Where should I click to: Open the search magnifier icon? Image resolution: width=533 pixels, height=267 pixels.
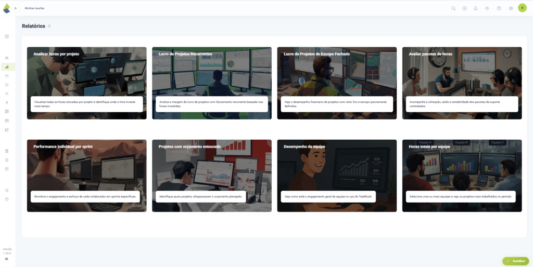click(x=453, y=8)
